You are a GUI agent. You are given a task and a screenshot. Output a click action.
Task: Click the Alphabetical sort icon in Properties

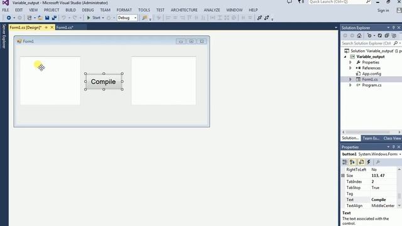click(352, 162)
